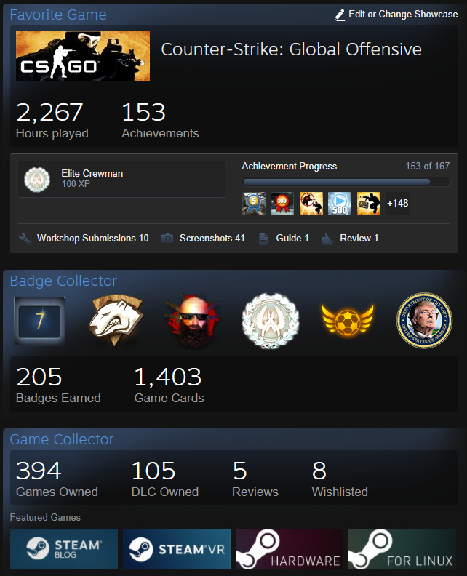
Task: Click the Achievement Progress bar
Action: tap(346, 182)
